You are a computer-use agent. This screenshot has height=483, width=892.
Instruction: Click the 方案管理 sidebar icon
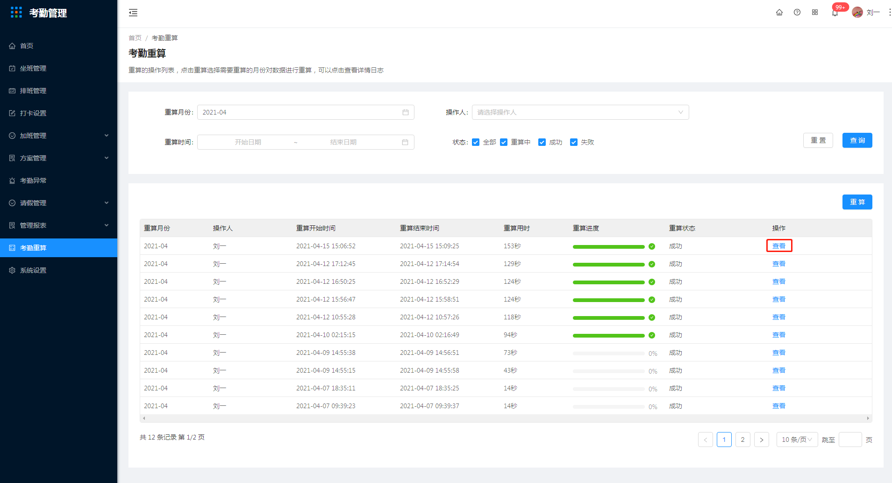pyautogui.click(x=12, y=158)
